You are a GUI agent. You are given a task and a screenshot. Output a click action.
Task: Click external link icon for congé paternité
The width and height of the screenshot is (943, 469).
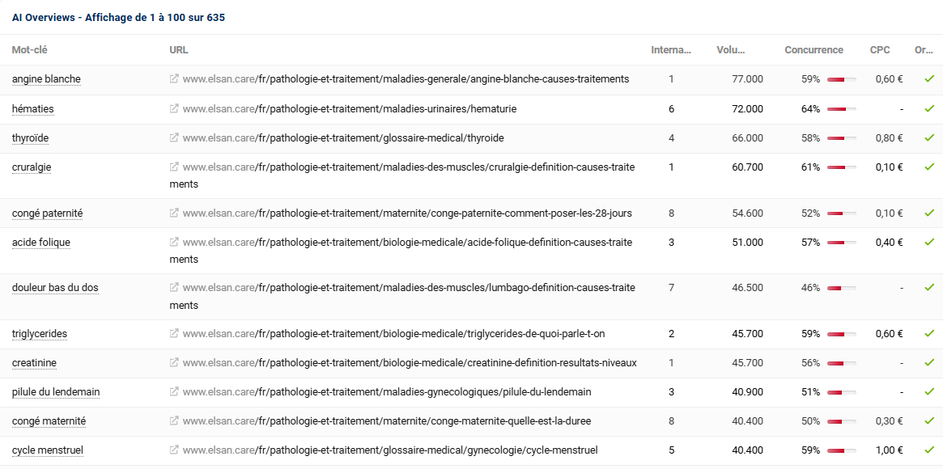[x=174, y=213]
